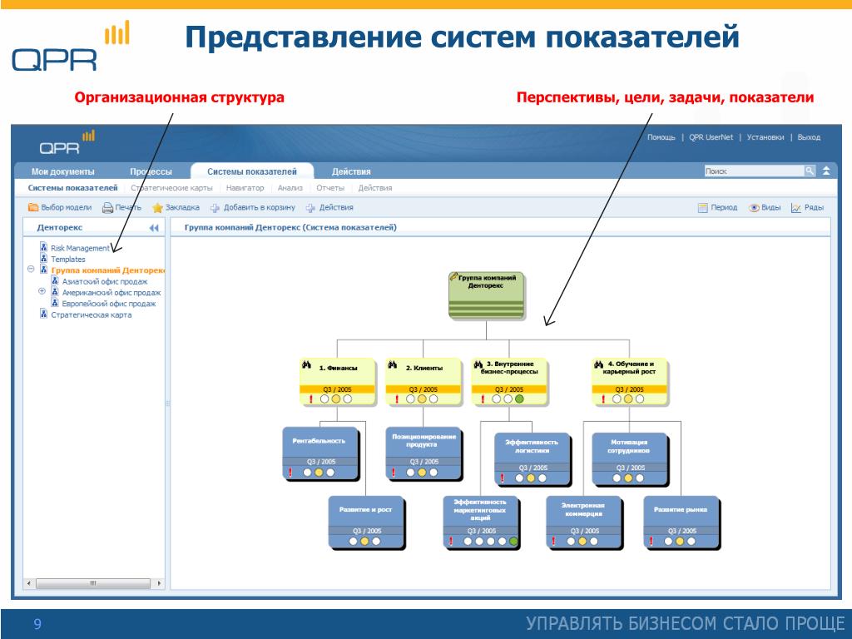Image resolution: width=852 pixels, height=639 pixels.
Task: Click binoculars icon on Внутренние бизнес-процессы
Action: [478, 365]
